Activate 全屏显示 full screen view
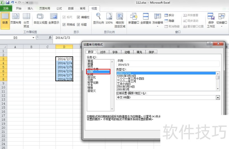This screenshot has height=149, width=229. pos(54,19)
